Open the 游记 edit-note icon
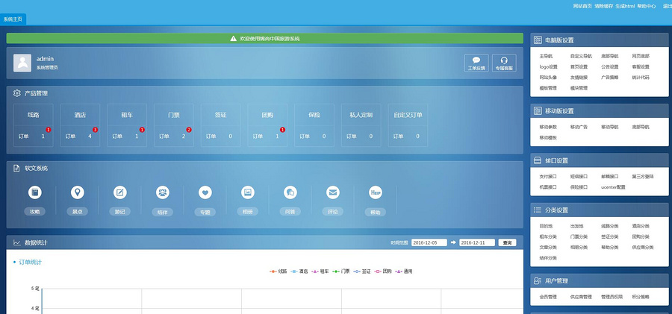This screenshot has width=672, height=314. click(120, 192)
